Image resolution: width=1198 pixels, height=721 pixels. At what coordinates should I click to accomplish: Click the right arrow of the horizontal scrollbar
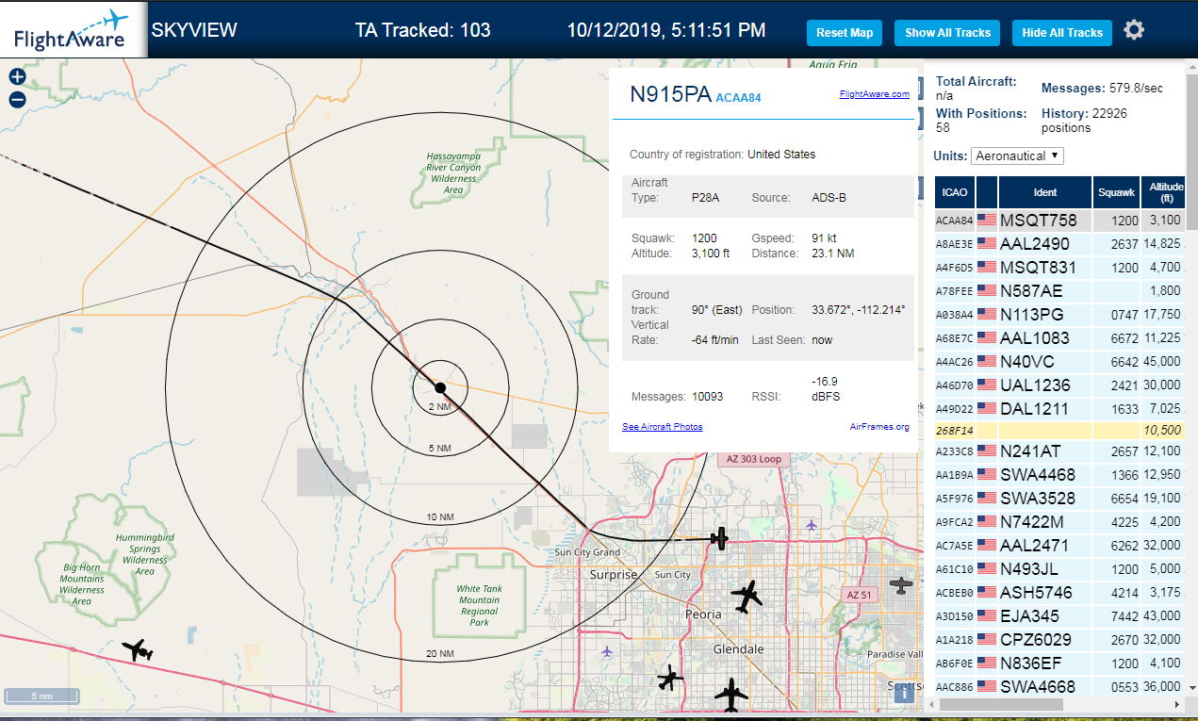click(1175, 704)
